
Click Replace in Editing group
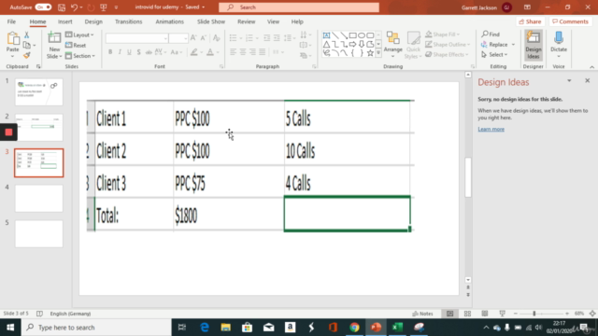494,45
